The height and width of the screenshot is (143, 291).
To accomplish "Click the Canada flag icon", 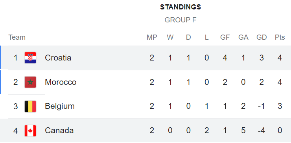I will (30, 131).
